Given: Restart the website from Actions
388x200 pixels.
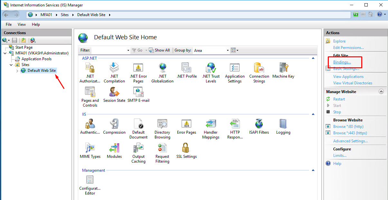Looking at the screenshot, I should coord(339,99).
